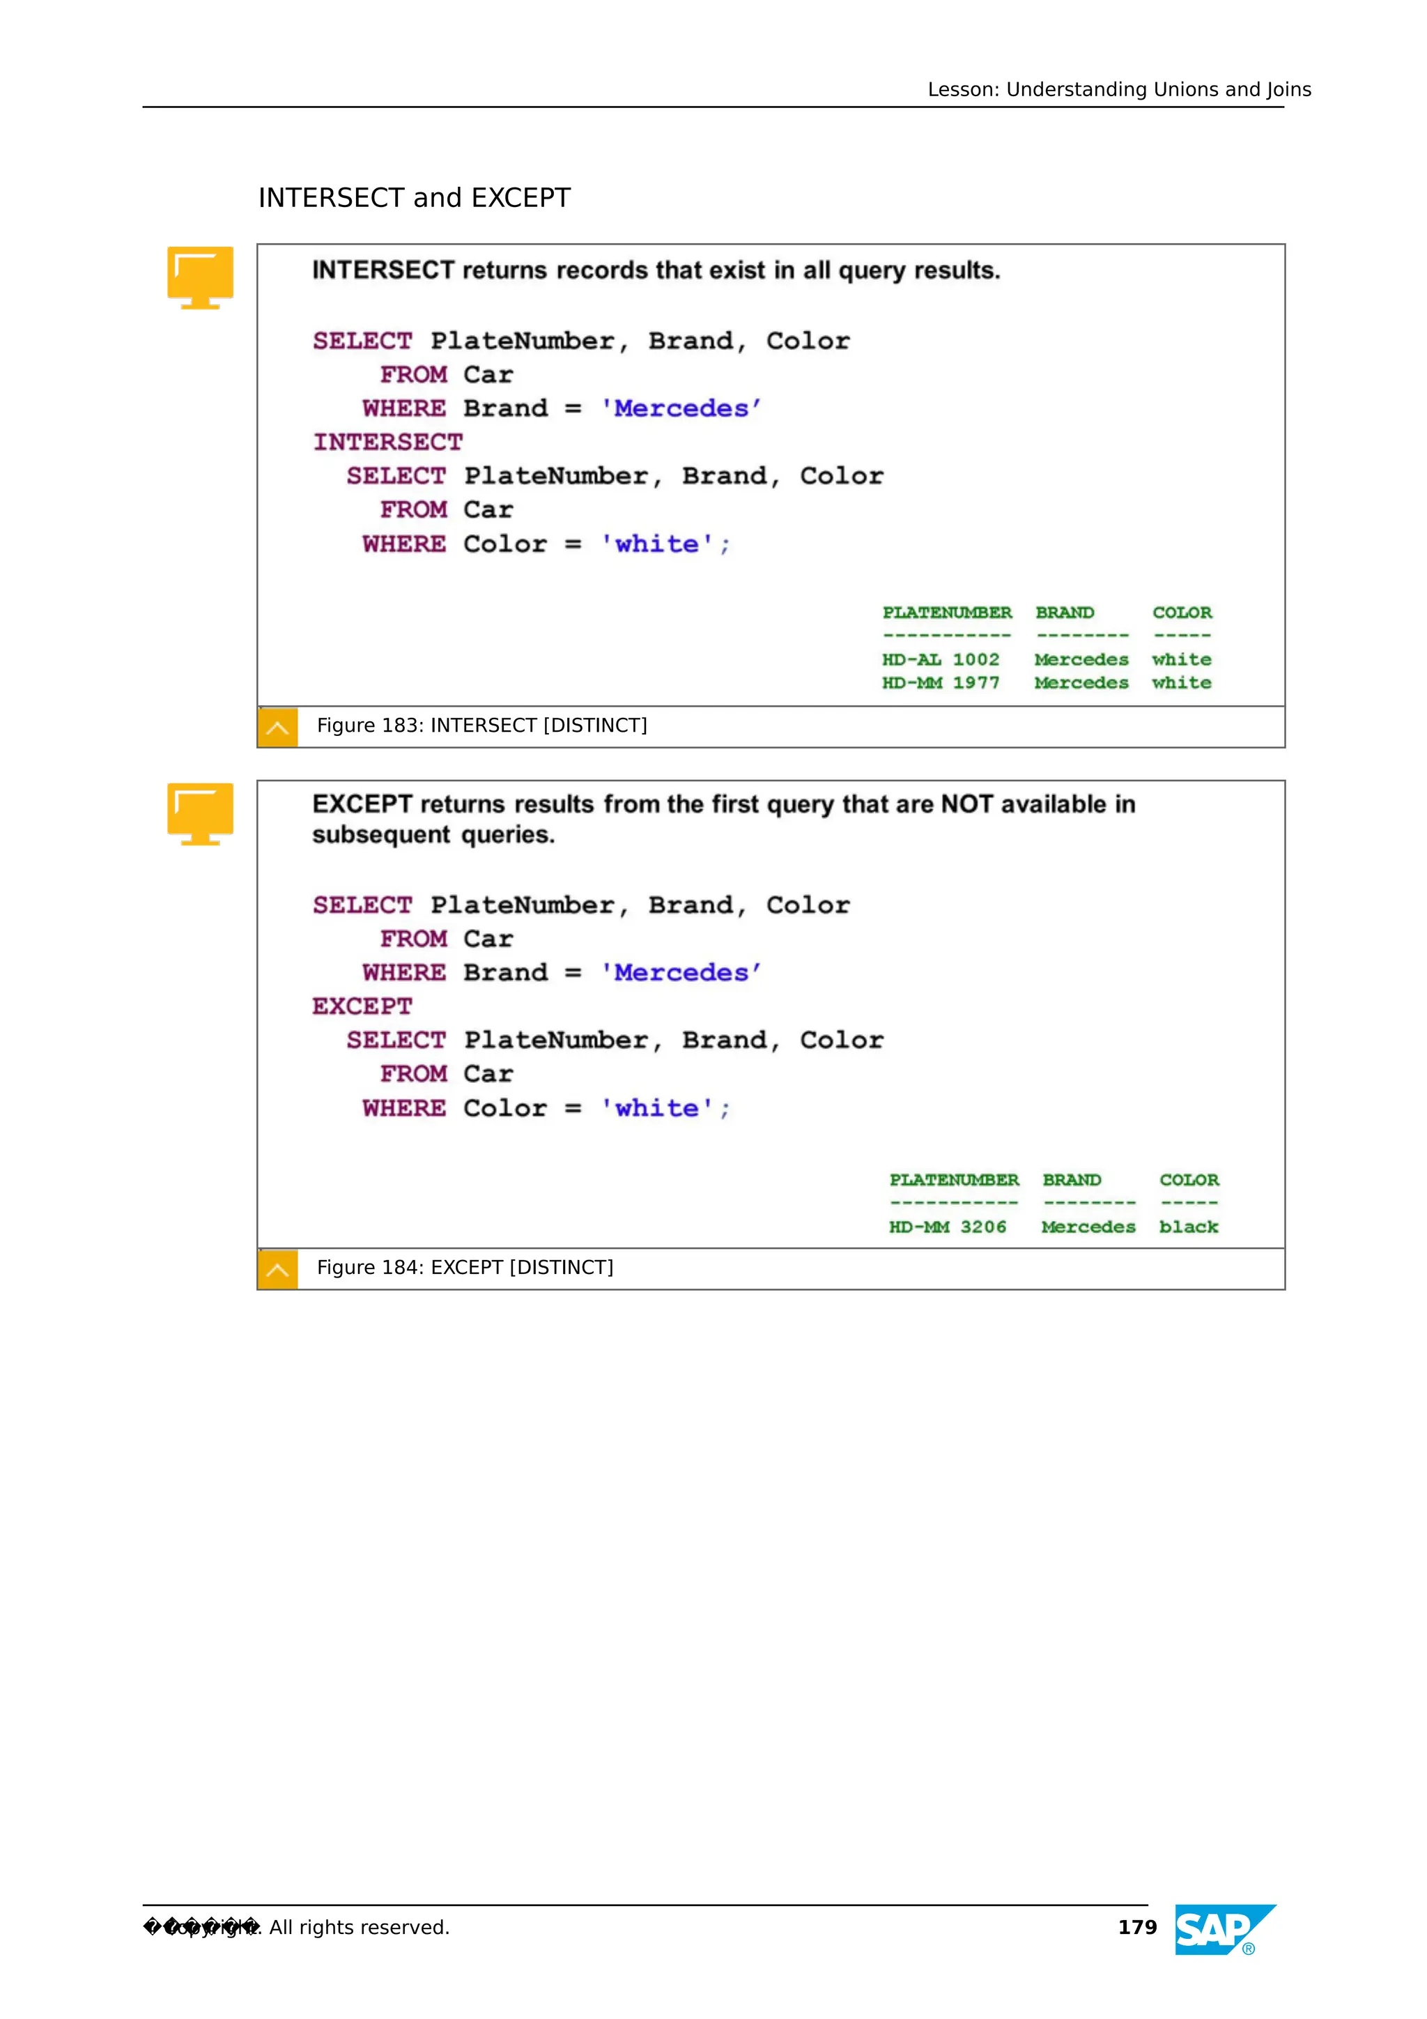Collapse Figure 184 using the yellow chevron
Screen dimensions: 1427x2019
(x=278, y=1269)
